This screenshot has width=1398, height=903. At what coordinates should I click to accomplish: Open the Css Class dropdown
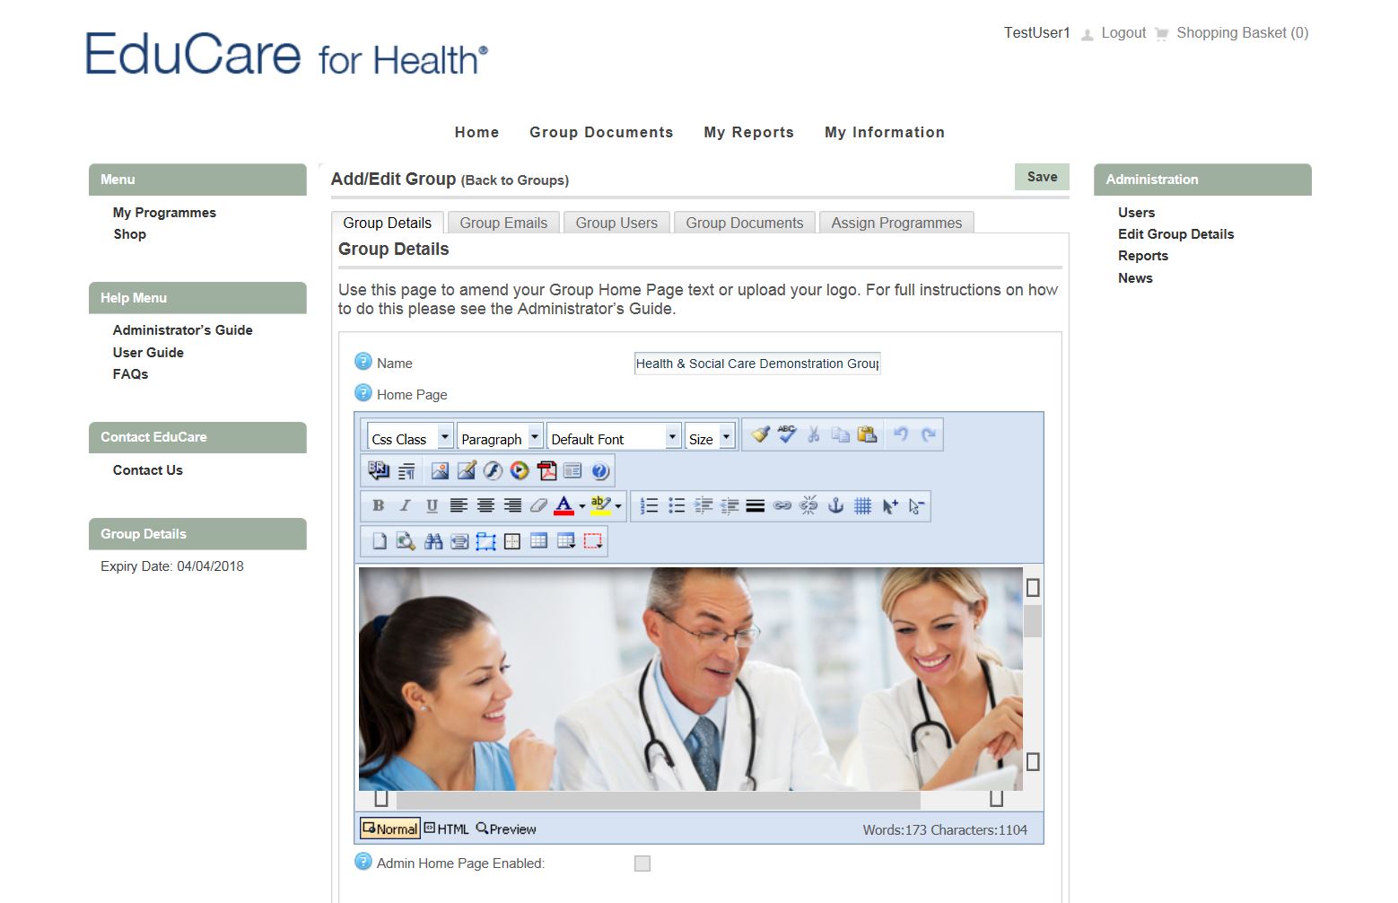pos(410,437)
